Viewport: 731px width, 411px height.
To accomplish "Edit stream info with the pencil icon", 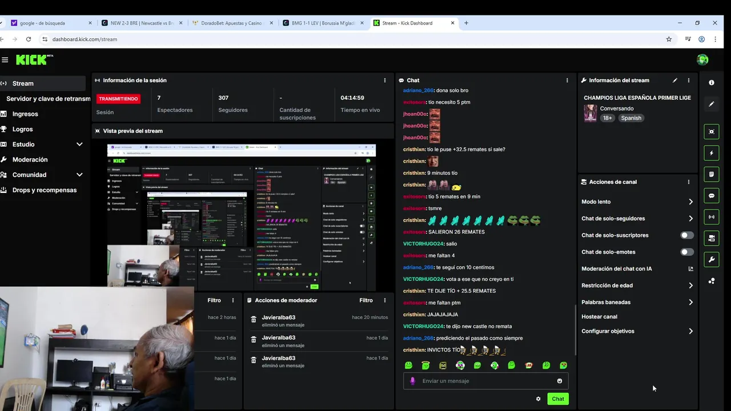I will 675,80.
